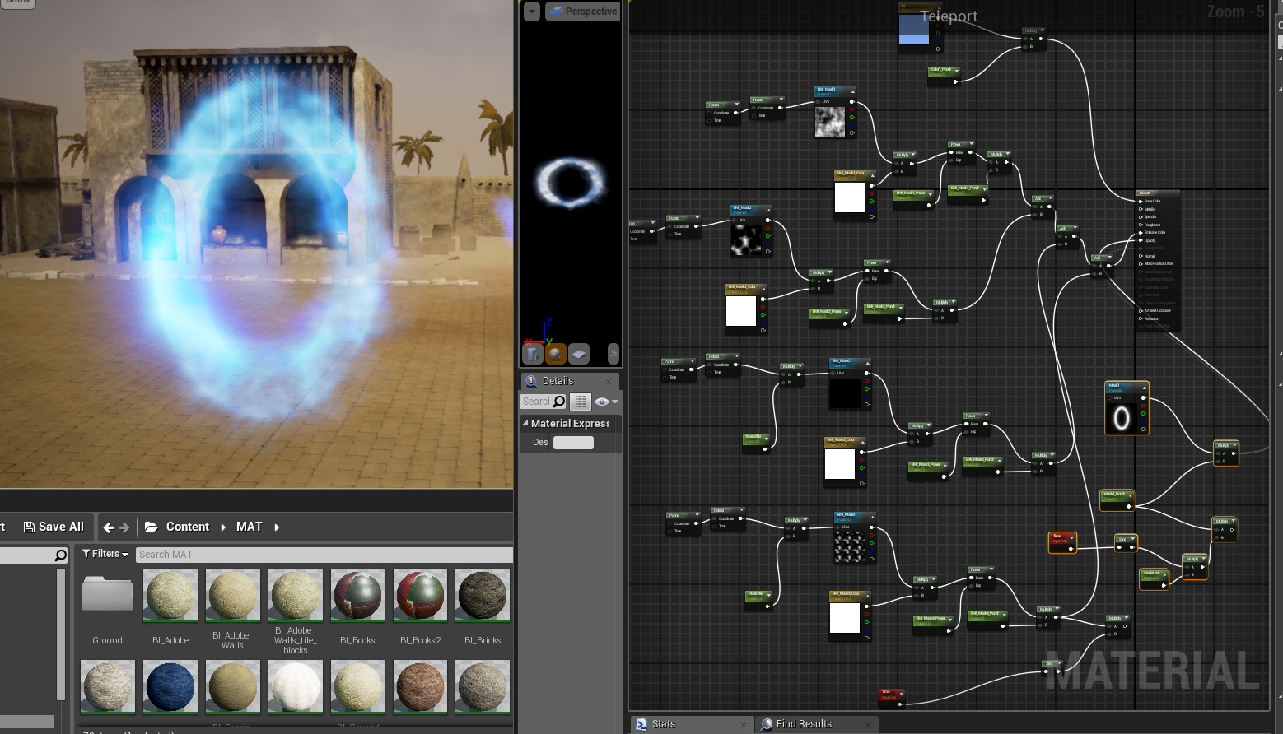Switch viewport Perspective view mode

(x=583, y=12)
